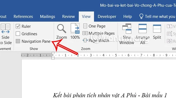Switch to One Page view
The image size is (176, 98).
(x=94, y=26)
